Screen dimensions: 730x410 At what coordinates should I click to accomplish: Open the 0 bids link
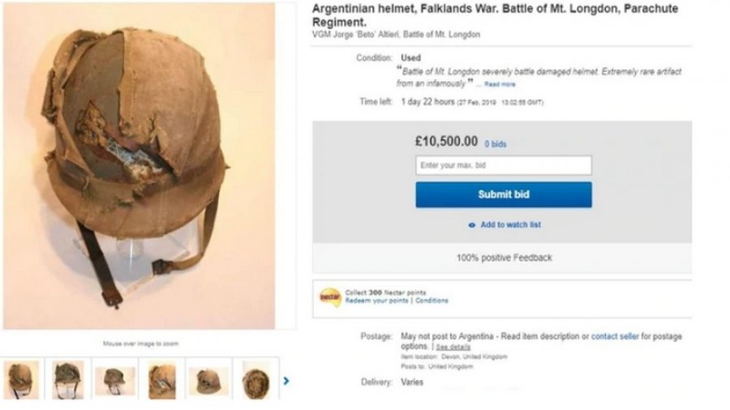(x=496, y=144)
